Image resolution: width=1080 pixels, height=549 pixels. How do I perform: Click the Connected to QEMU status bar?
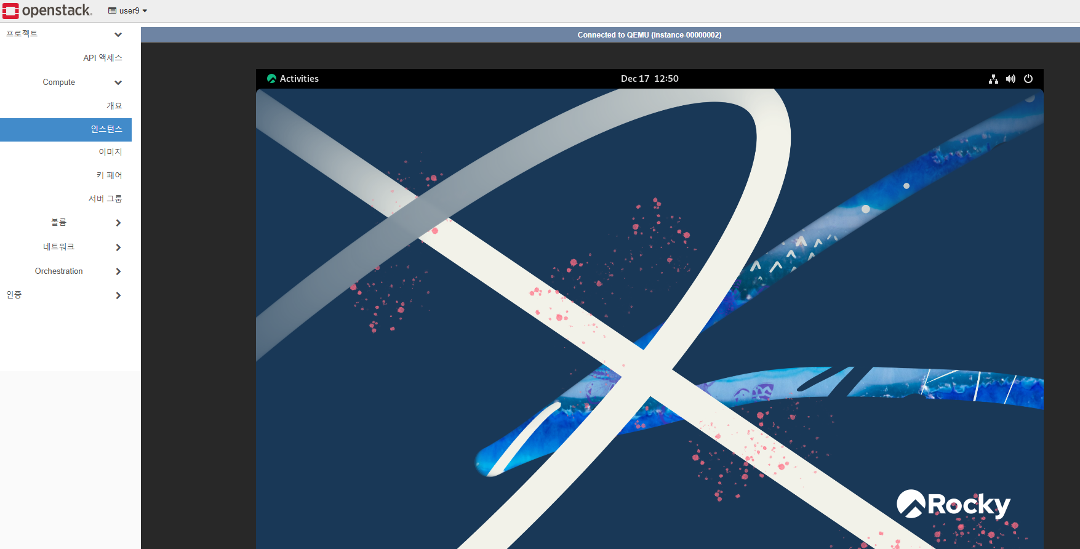pos(610,35)
